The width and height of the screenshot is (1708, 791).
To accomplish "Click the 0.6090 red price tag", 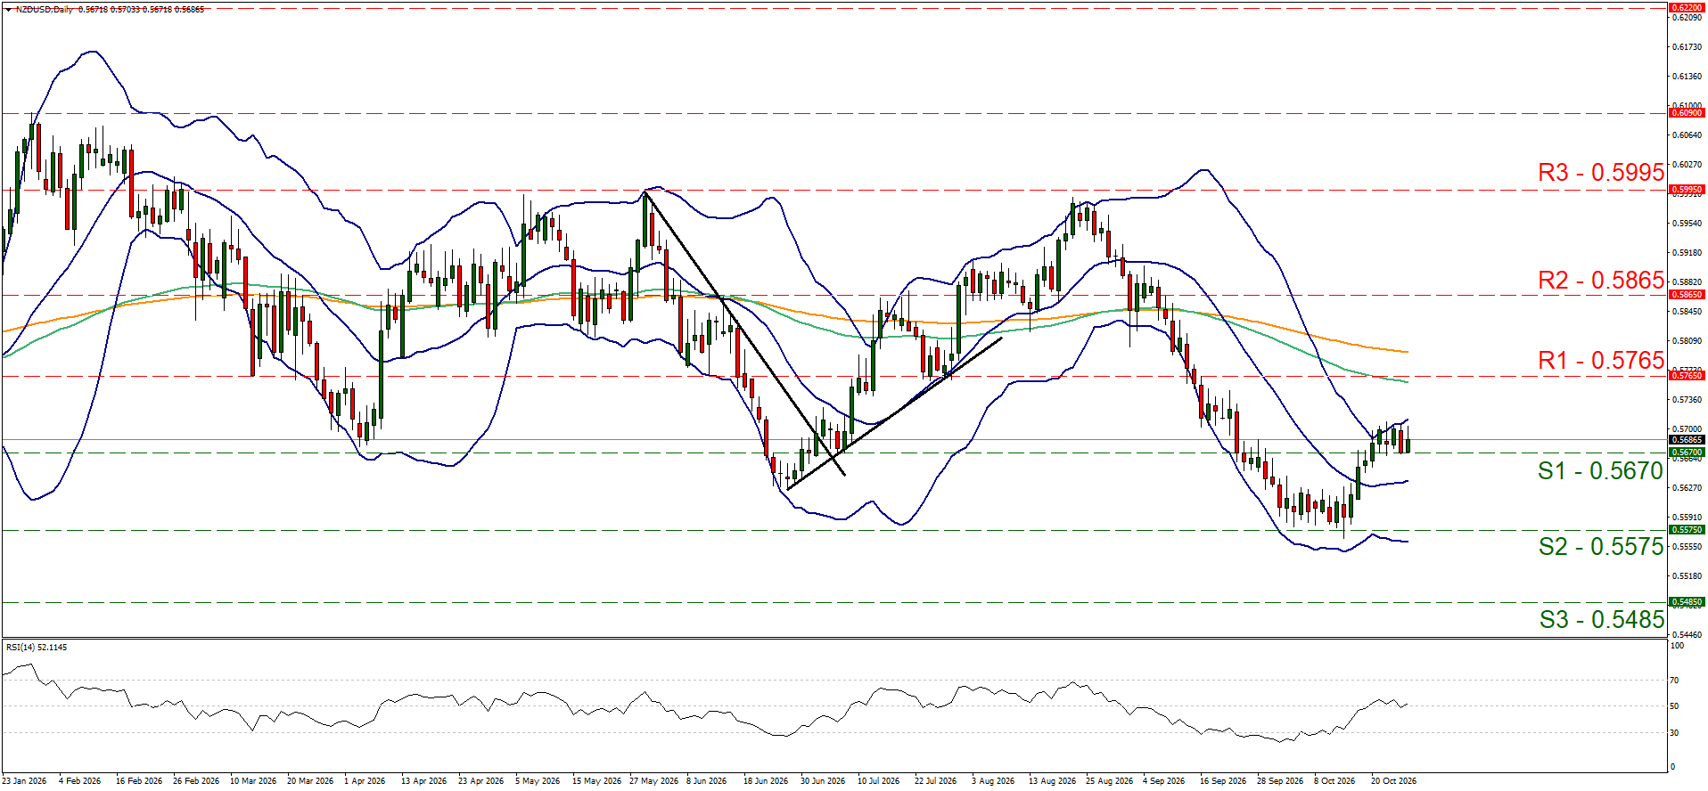I will (1687, 113).
